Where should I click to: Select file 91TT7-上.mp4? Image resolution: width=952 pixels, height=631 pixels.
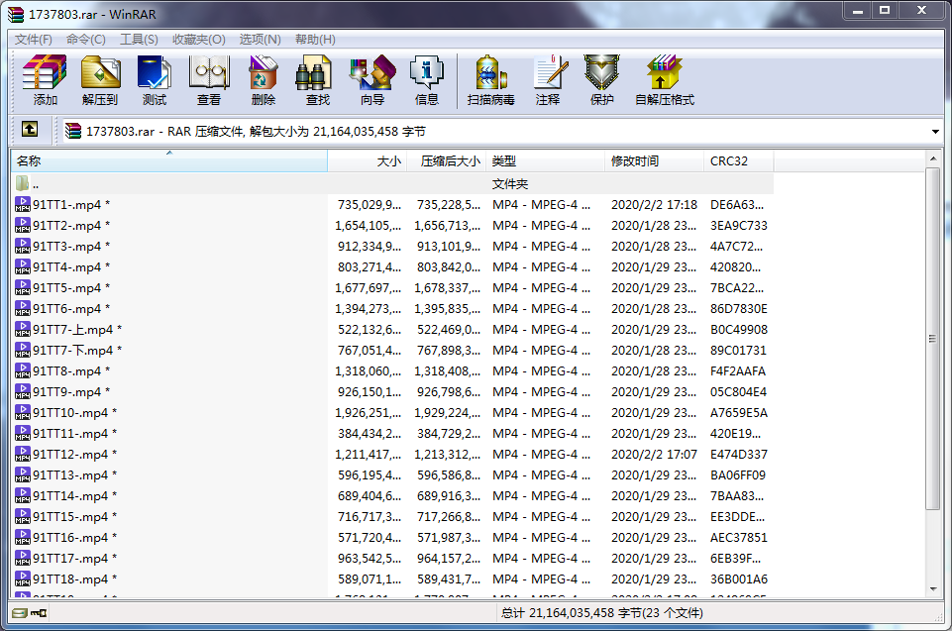(77, 329)
